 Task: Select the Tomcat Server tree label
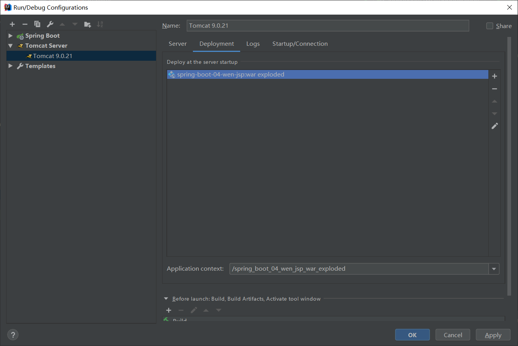coord(46,46)
